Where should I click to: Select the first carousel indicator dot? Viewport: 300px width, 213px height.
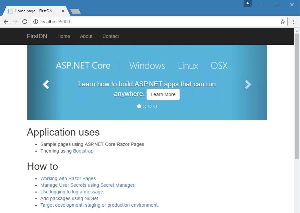click(139, 106)
